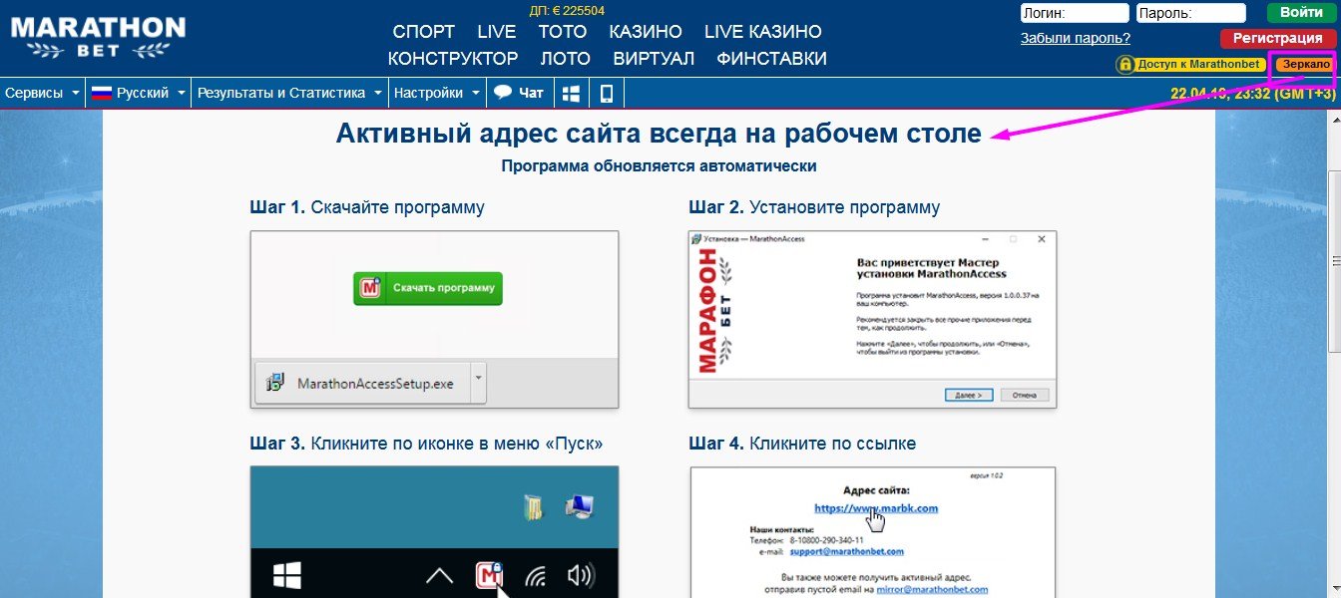Click the MarathonAccessSetup.exe download item
1341x598 pixels.
[371, 383]
